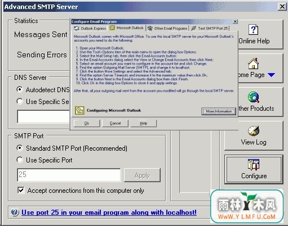
Task: Click Help in Configure Email Program dialog
Action: click(x=144, y=123)
